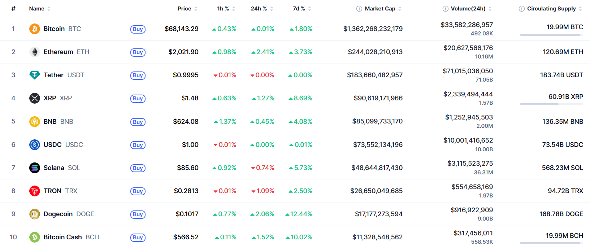Sort by the 24h % column
The image size is (590, 248).
pos(262,9)
